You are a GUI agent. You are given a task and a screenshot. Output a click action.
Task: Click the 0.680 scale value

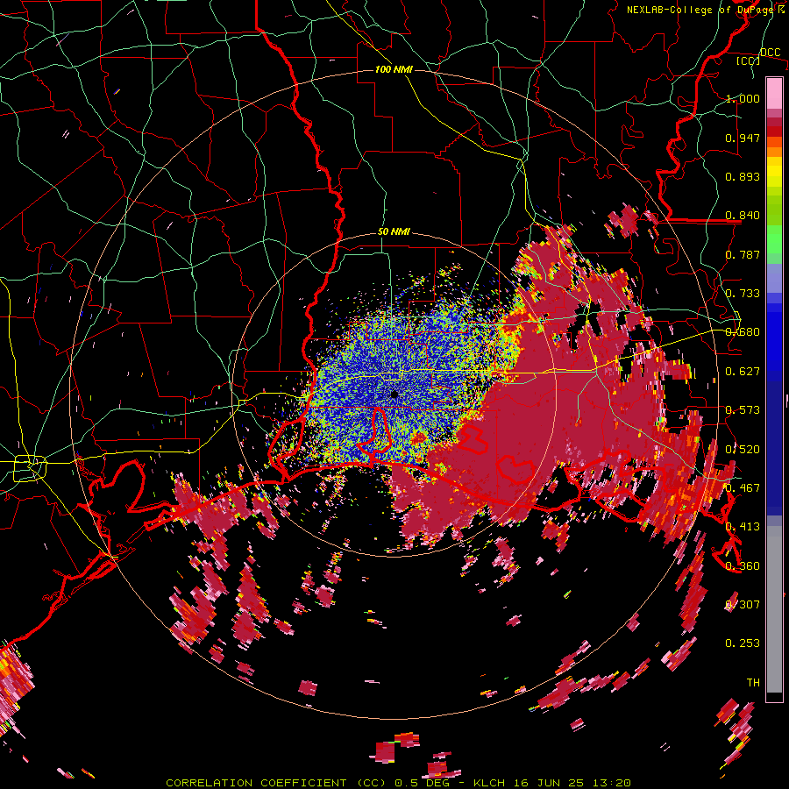pos(743,332)
